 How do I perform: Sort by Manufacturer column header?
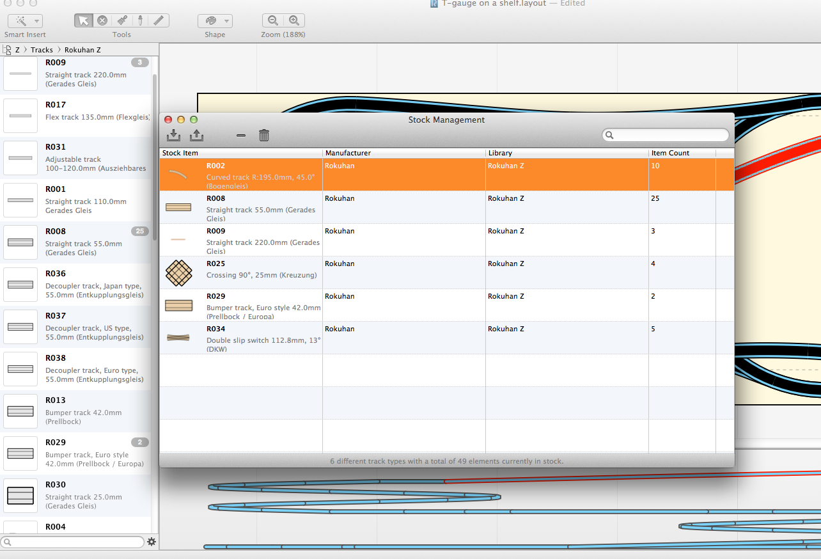pyautogui.click(x=348, y=153)
